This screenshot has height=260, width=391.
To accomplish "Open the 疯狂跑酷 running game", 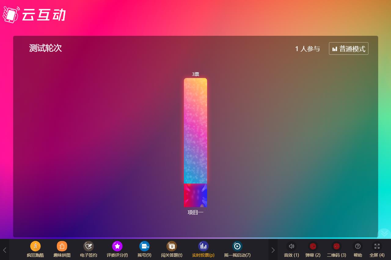I will click(x=35, y=246).
